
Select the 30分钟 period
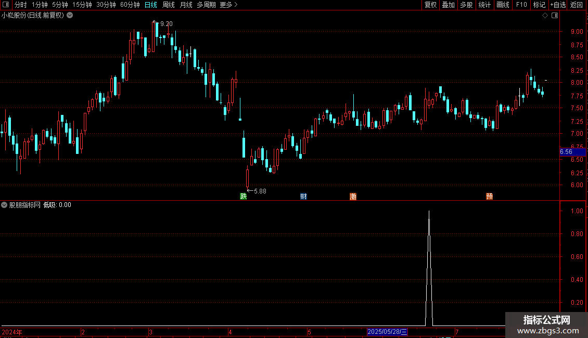(x=106, y=5)
